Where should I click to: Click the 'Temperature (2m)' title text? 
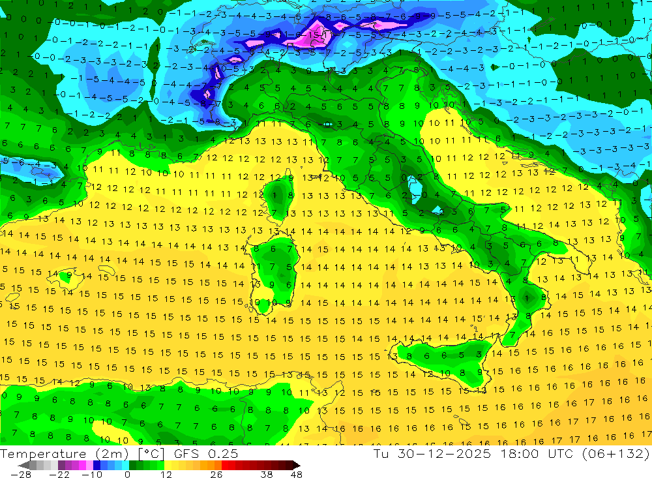point(65,454)
